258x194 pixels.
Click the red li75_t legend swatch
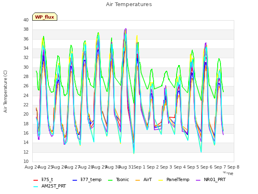tap(36, 180)
